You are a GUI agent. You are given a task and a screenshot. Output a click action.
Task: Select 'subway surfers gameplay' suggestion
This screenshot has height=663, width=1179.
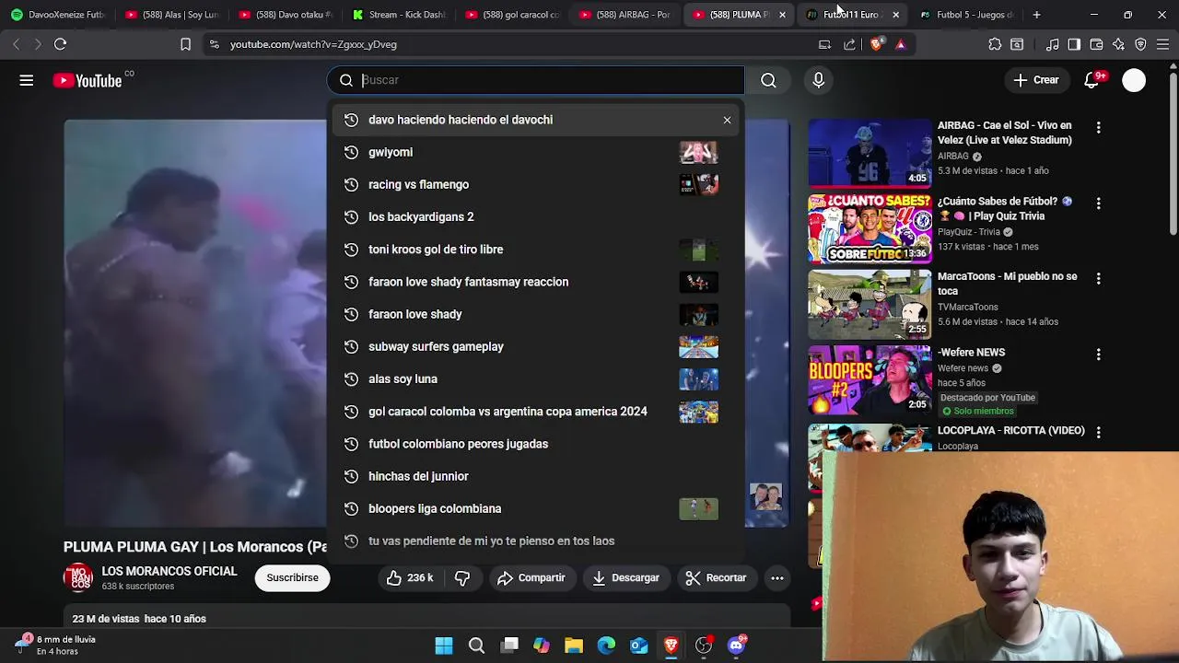click(x=538, y=346)
